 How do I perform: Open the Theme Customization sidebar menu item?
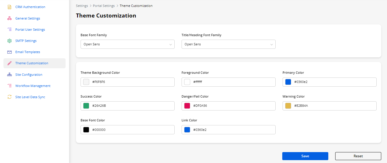[32, 63]
